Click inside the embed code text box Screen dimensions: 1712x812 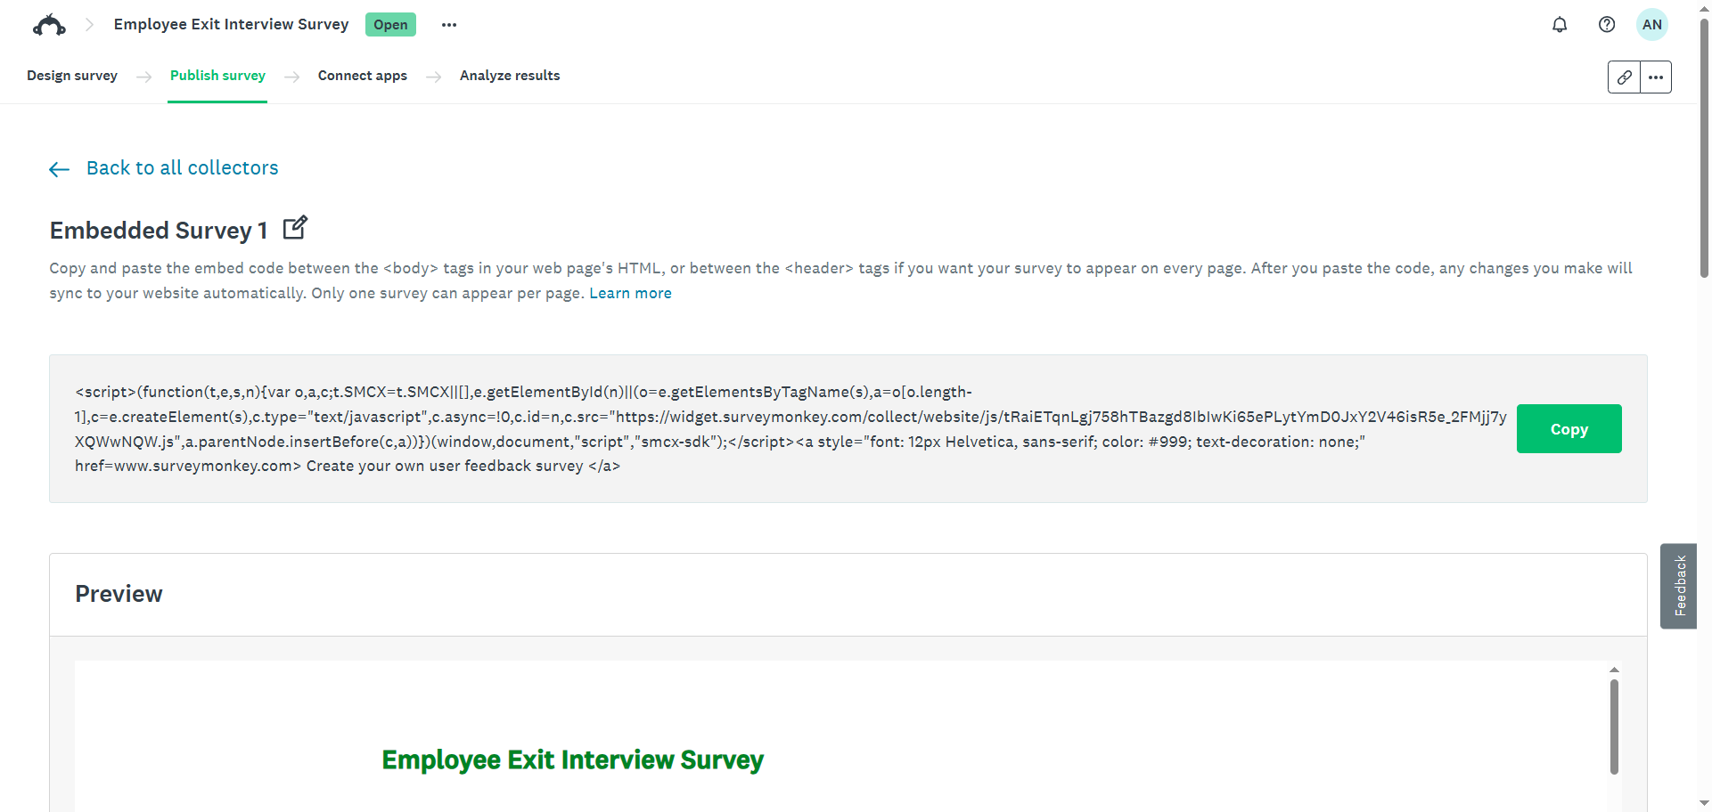(790, 428)
